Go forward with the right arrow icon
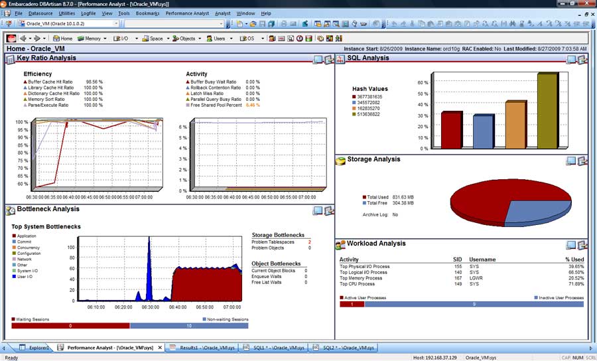The width and height of the screenshot is (597, 361). 37,38
